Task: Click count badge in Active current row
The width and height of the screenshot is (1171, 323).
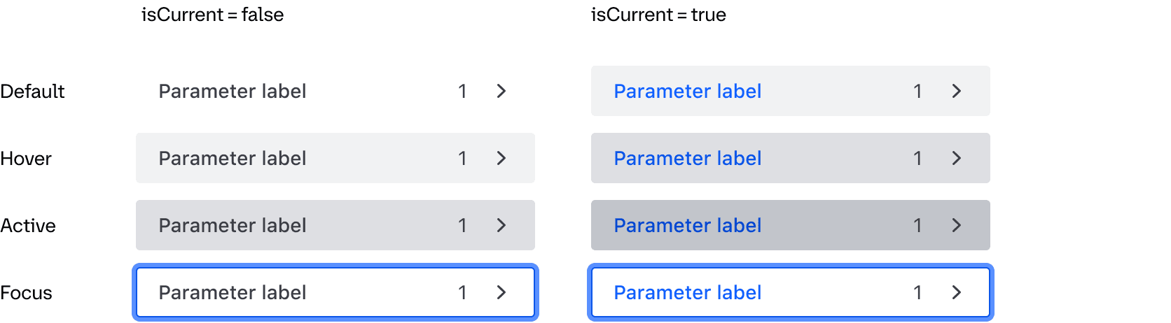Action: tap(917, 225)
